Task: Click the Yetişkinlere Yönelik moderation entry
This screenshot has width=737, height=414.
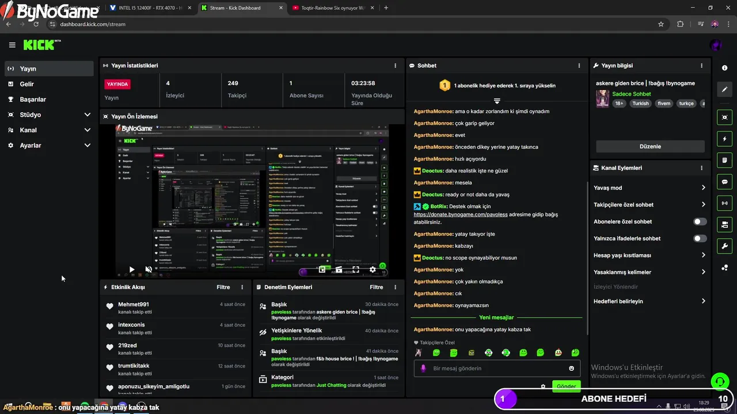Action: 329,334
